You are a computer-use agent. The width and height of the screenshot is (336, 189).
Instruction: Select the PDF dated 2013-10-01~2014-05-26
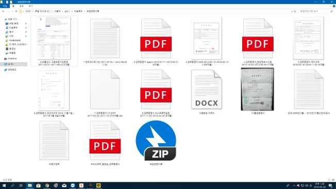(258, 38)
